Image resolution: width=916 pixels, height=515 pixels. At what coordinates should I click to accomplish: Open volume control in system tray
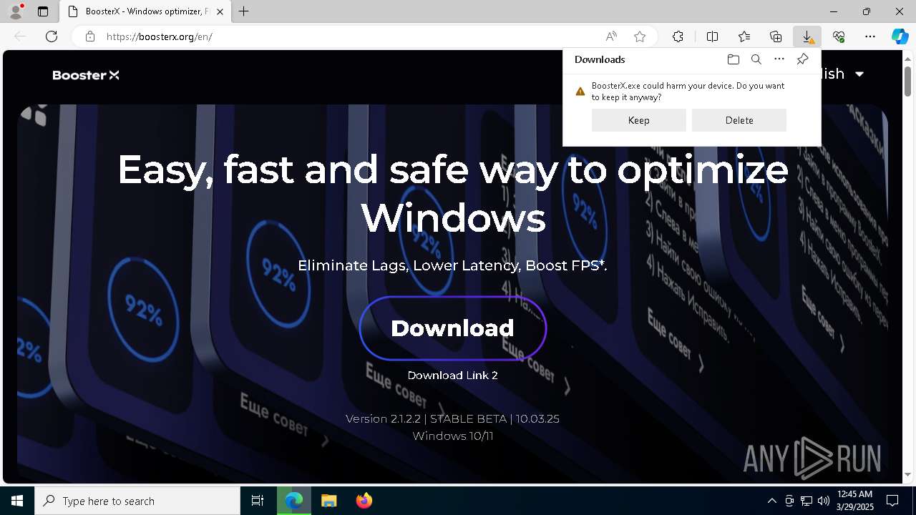pyautogui.click(x=823, y=501)
